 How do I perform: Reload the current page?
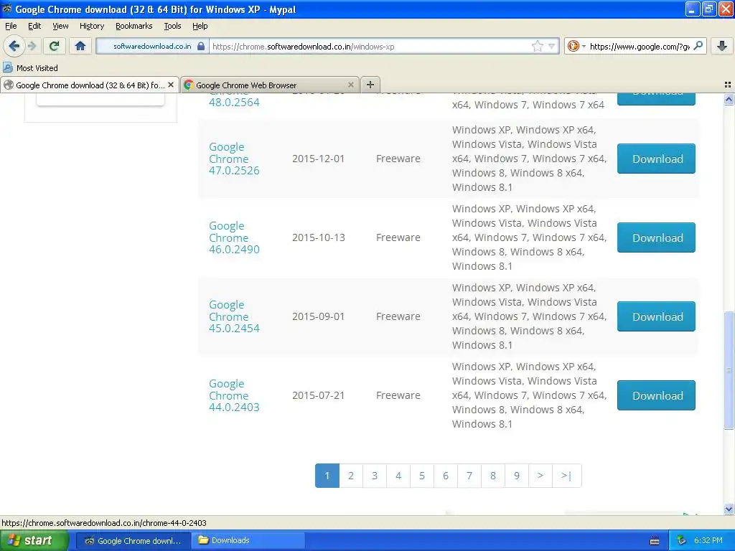coord(54,46)
